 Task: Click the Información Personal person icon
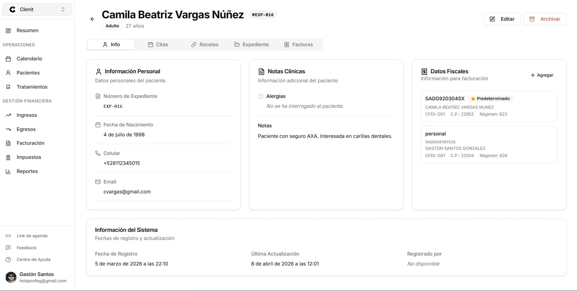pos(98,71)
